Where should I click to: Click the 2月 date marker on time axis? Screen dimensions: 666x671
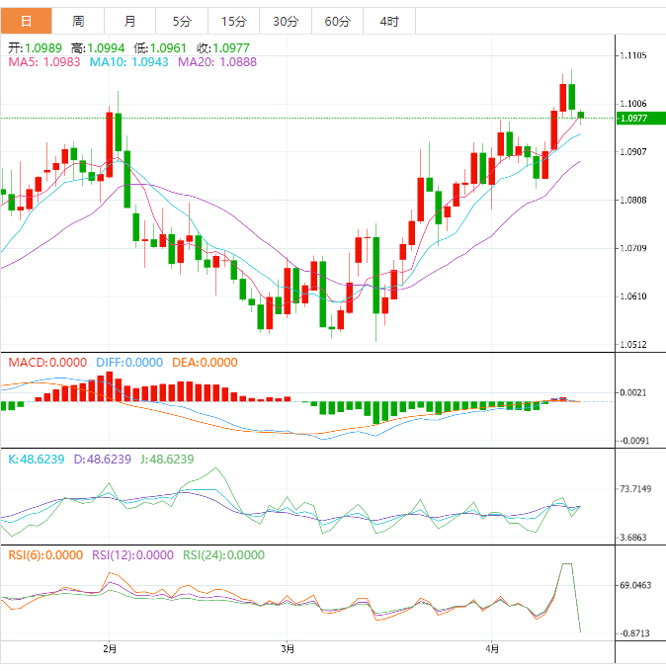110,649
